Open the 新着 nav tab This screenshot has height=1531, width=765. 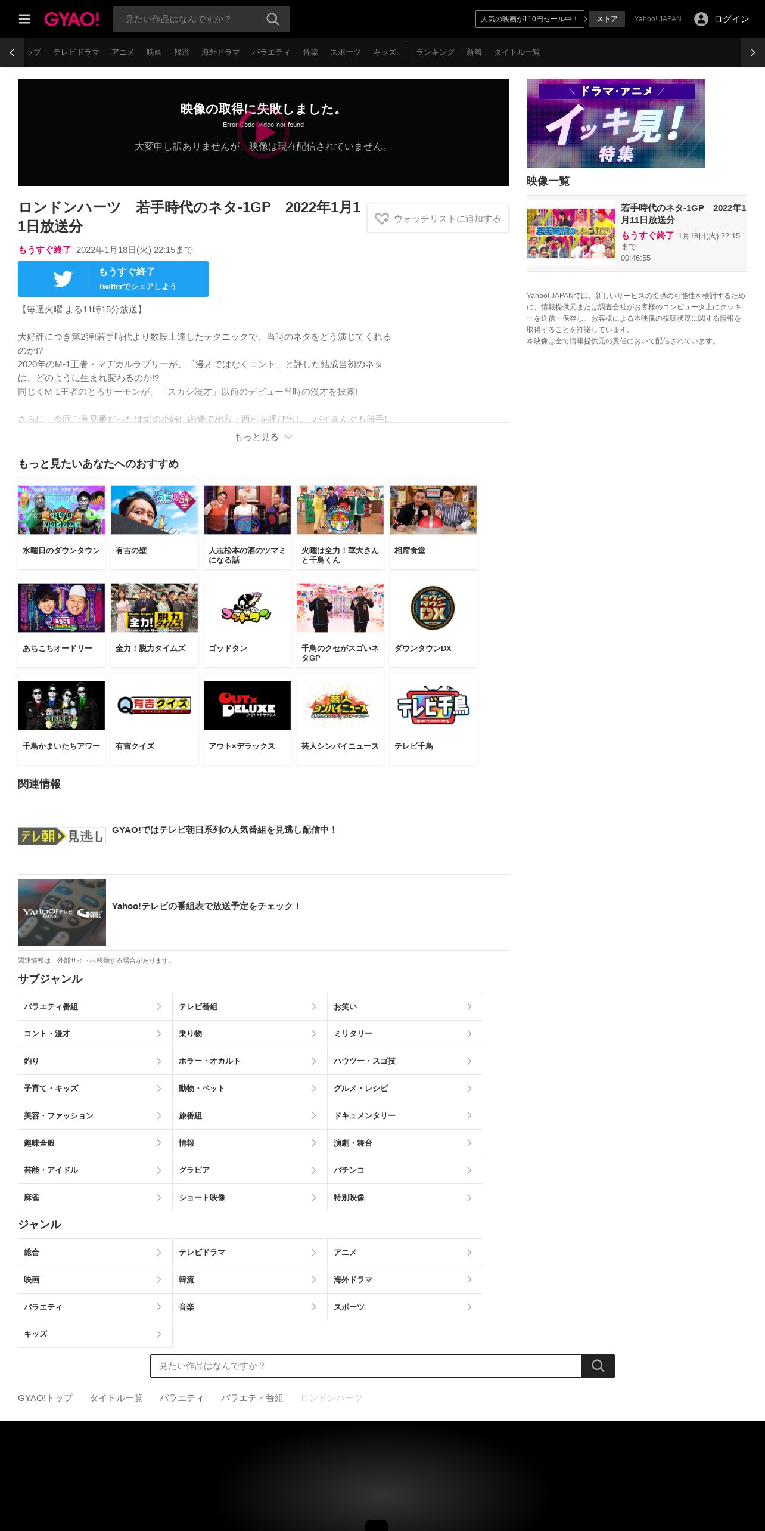tap(474, 52)
